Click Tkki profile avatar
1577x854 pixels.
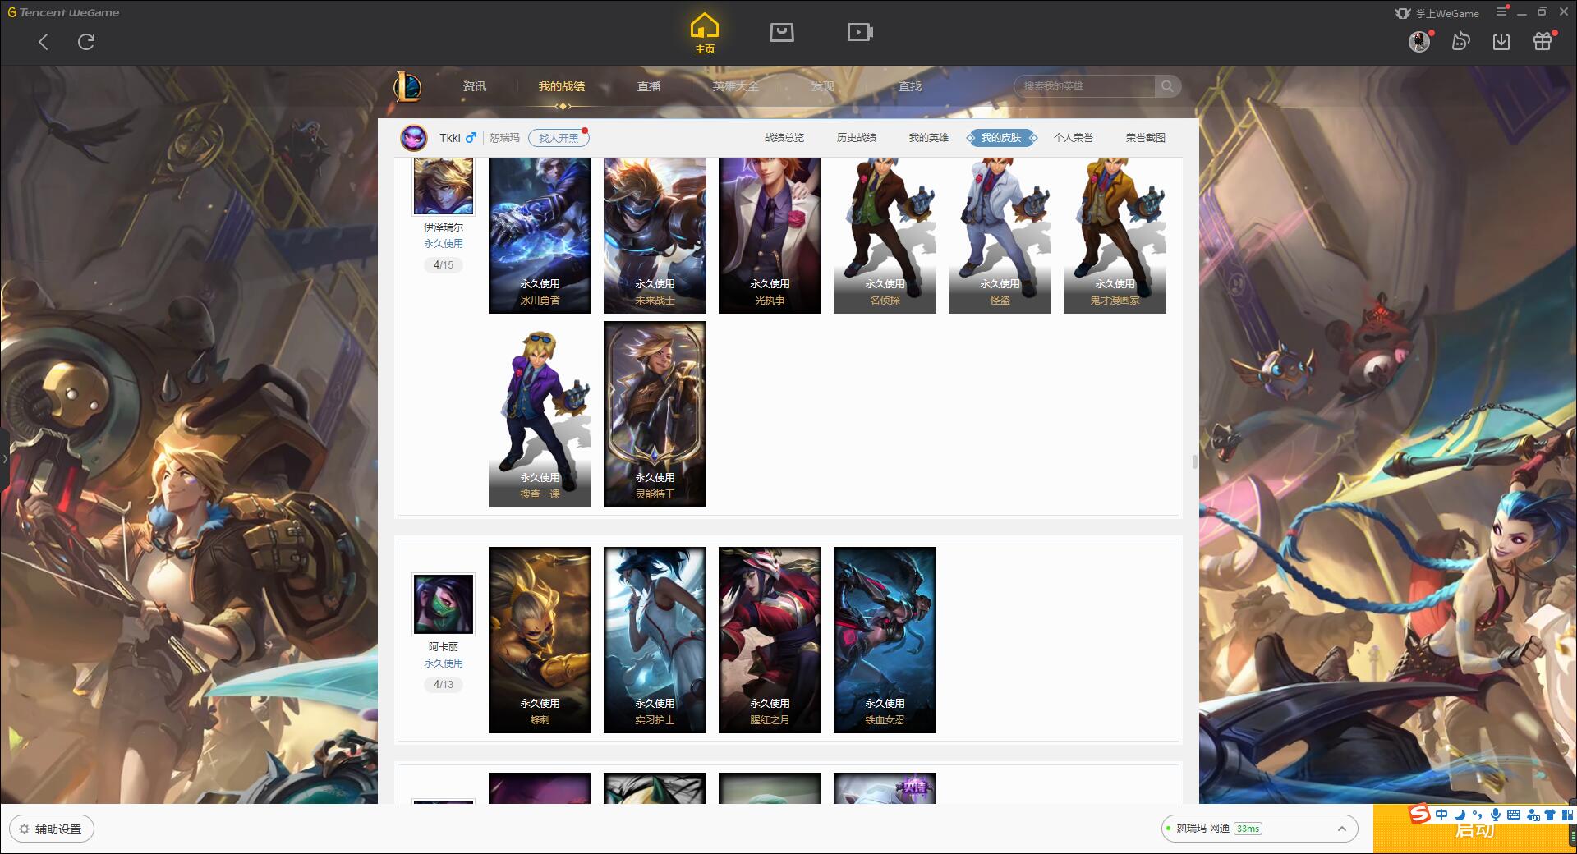414,138
